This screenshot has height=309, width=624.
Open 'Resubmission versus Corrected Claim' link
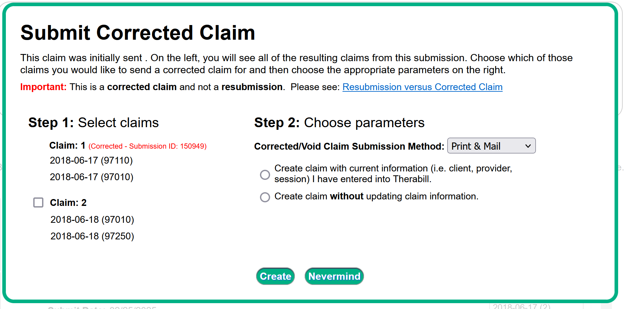click(422, 87)
